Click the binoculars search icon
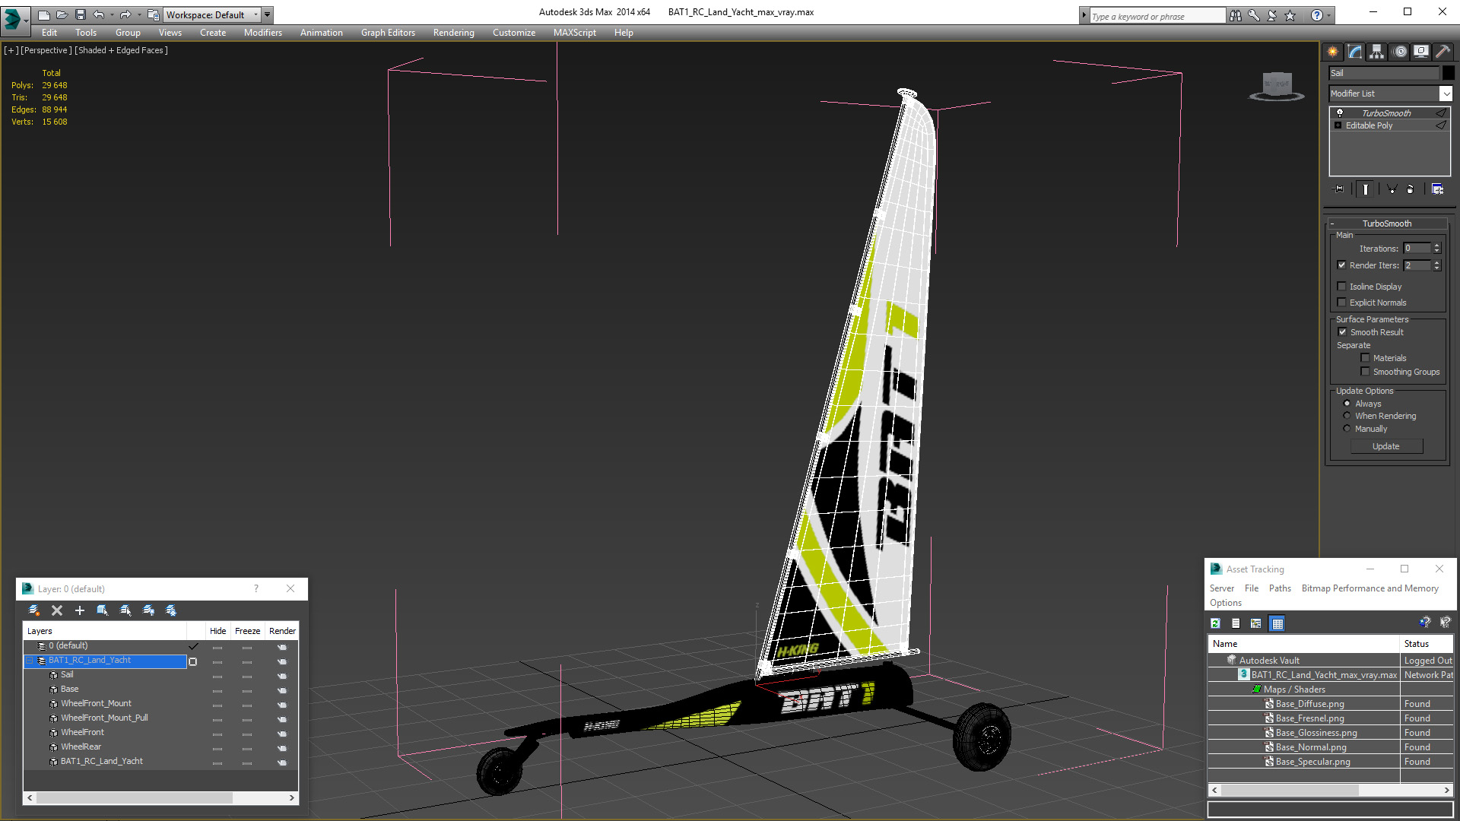This screenshot has width=1460, height=821. tap(1236, 15)
